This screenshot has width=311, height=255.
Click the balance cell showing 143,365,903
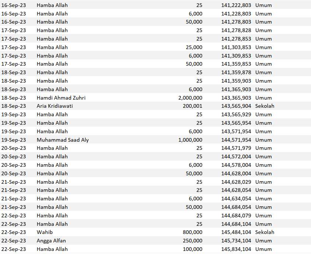tap(236, 98)
